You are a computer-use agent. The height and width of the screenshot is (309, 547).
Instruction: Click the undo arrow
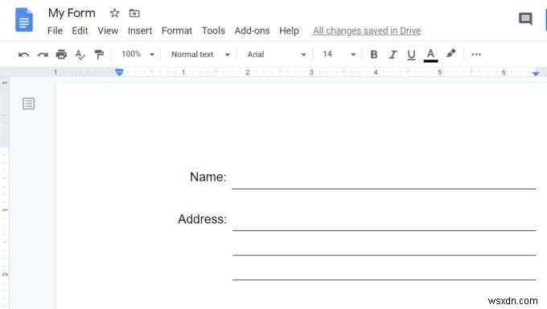(23, 55)
